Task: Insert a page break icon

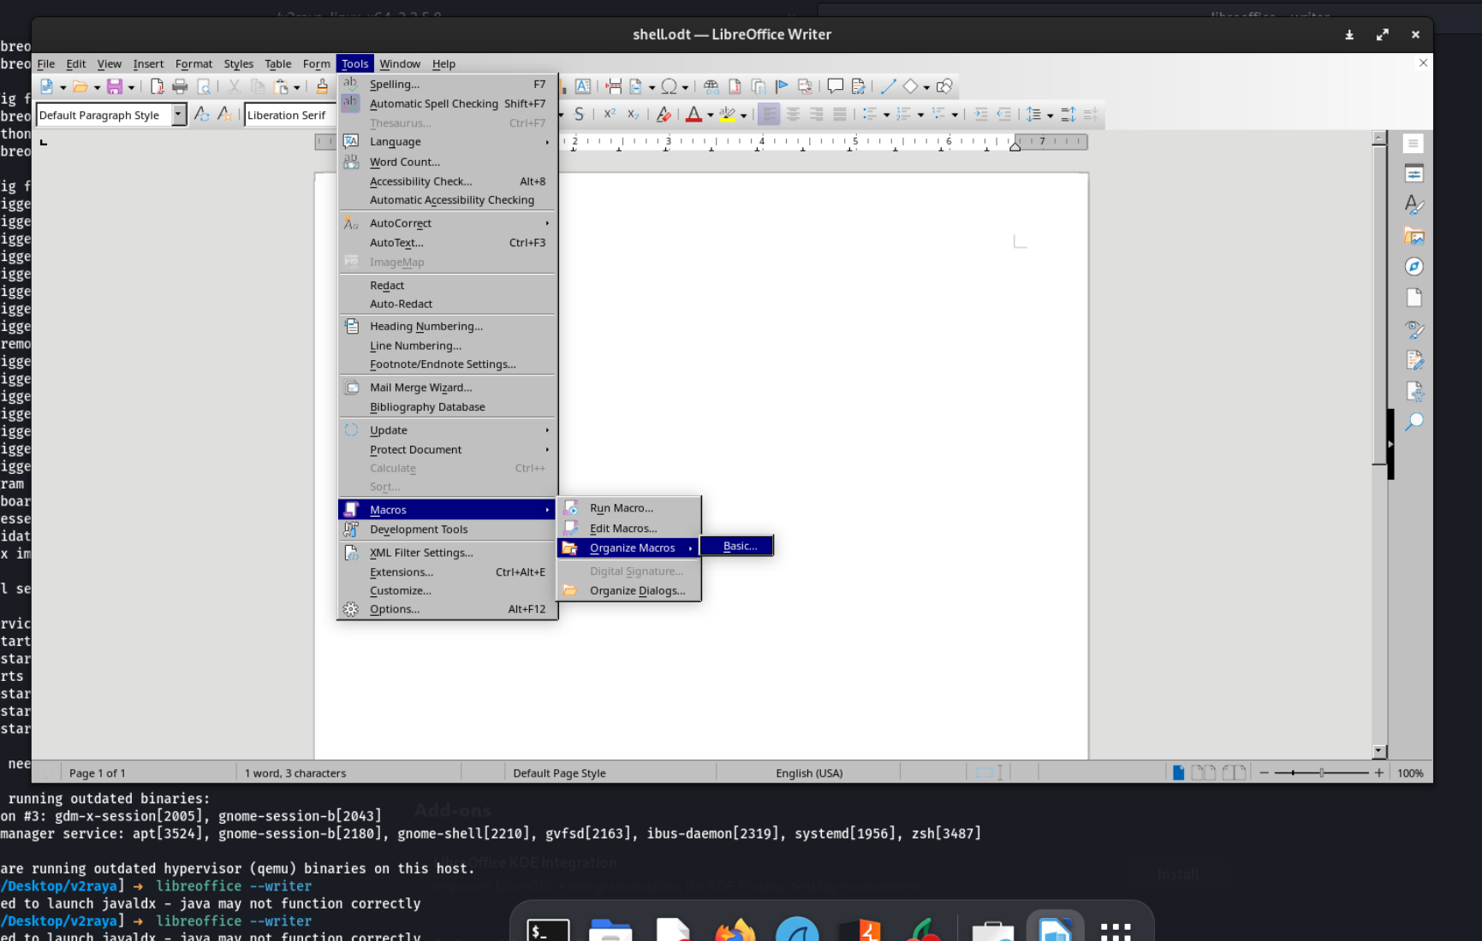Action: click(x=613, y=86)
